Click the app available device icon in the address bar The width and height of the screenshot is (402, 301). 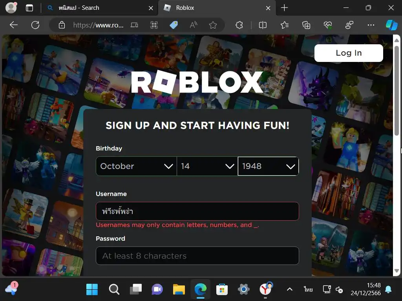click(134, 25)
